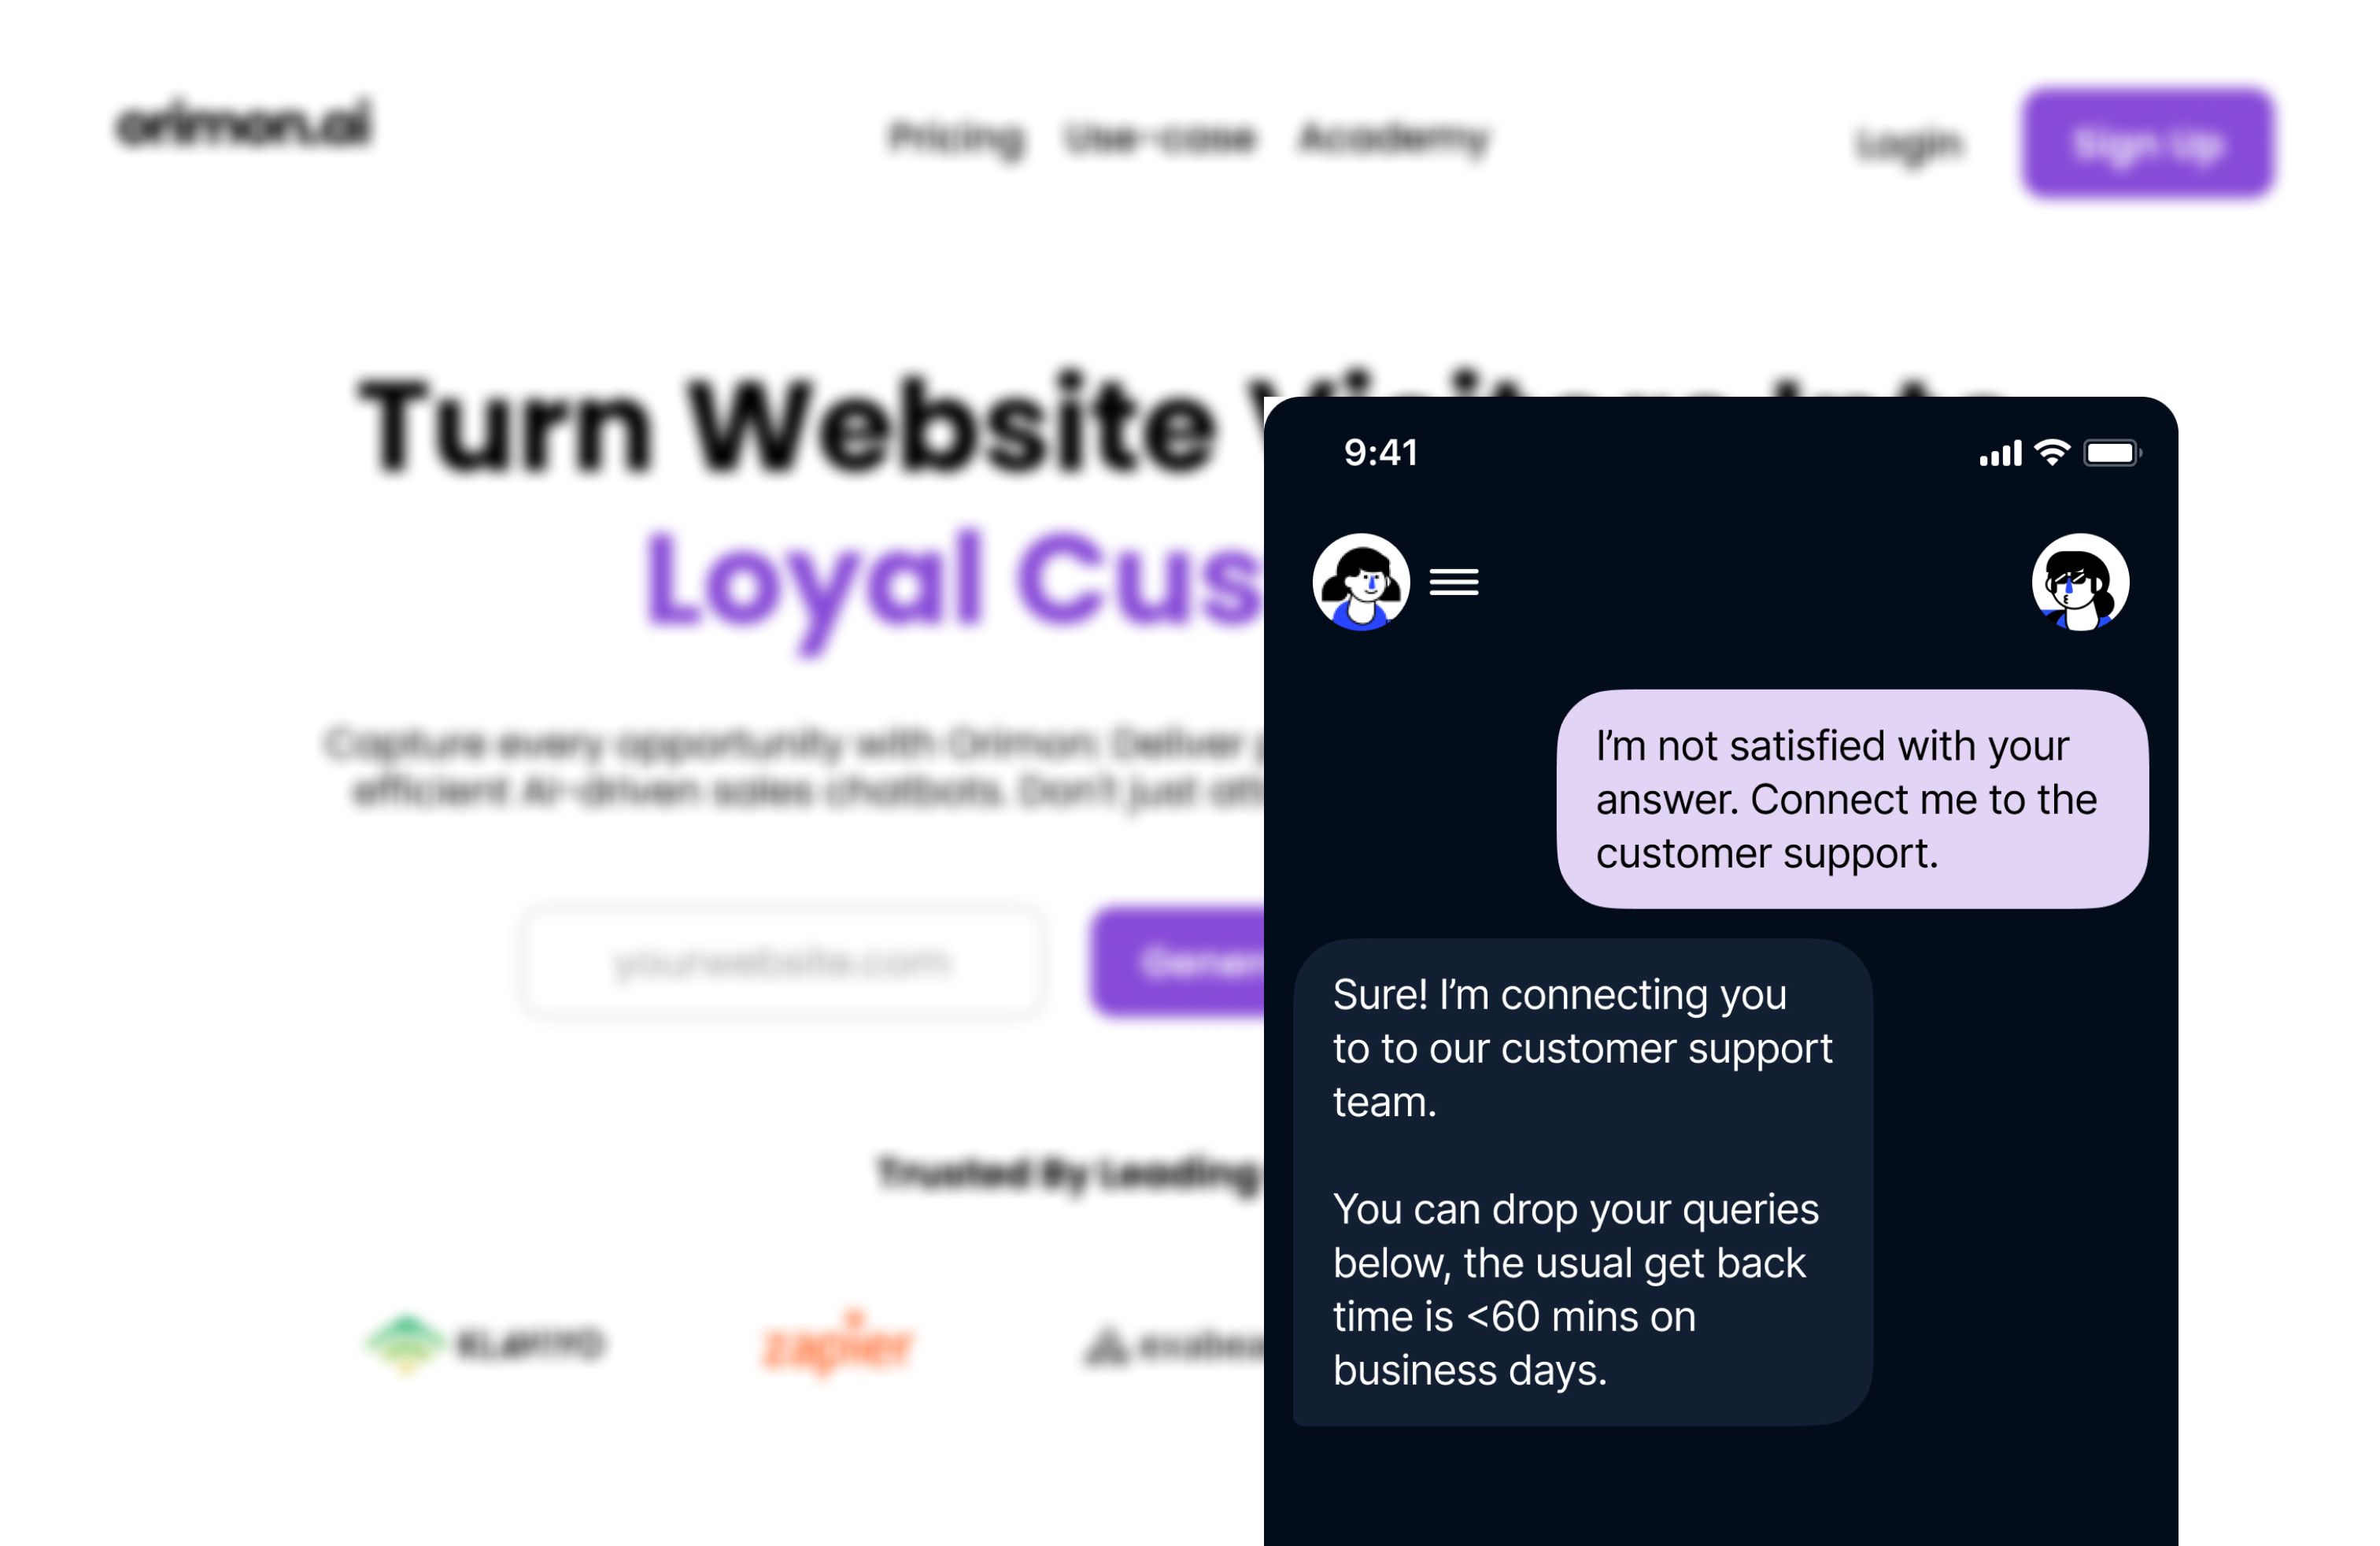This screenshot has width=2380, height=1546.
Task: Tap the battery icon in phone status bar
Action: click(2112, 453)
